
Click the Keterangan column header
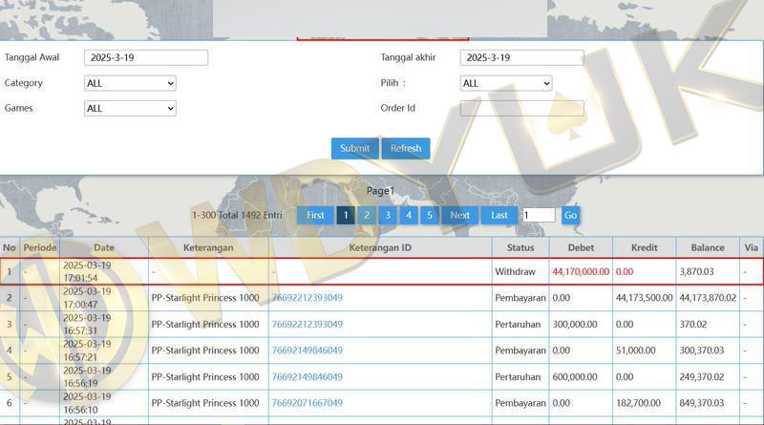pyautogui.click(x=208, y=247)
